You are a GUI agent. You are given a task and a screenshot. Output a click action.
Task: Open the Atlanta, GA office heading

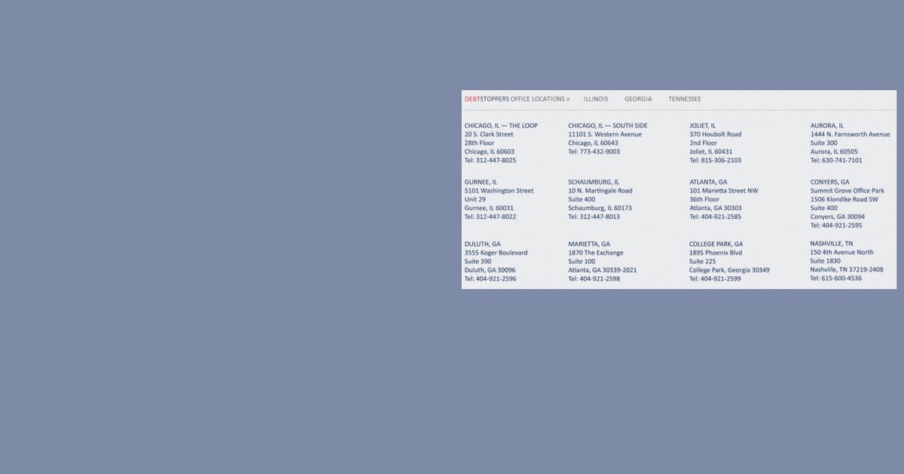tap(708, 182)
